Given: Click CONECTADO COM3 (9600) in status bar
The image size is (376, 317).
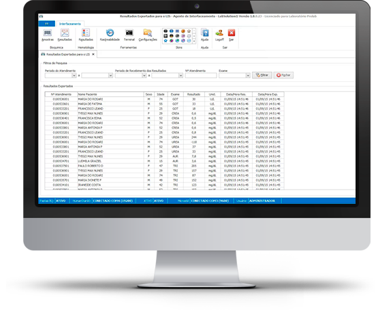Looking at the screenshot, I should click(x=210, y=201).
